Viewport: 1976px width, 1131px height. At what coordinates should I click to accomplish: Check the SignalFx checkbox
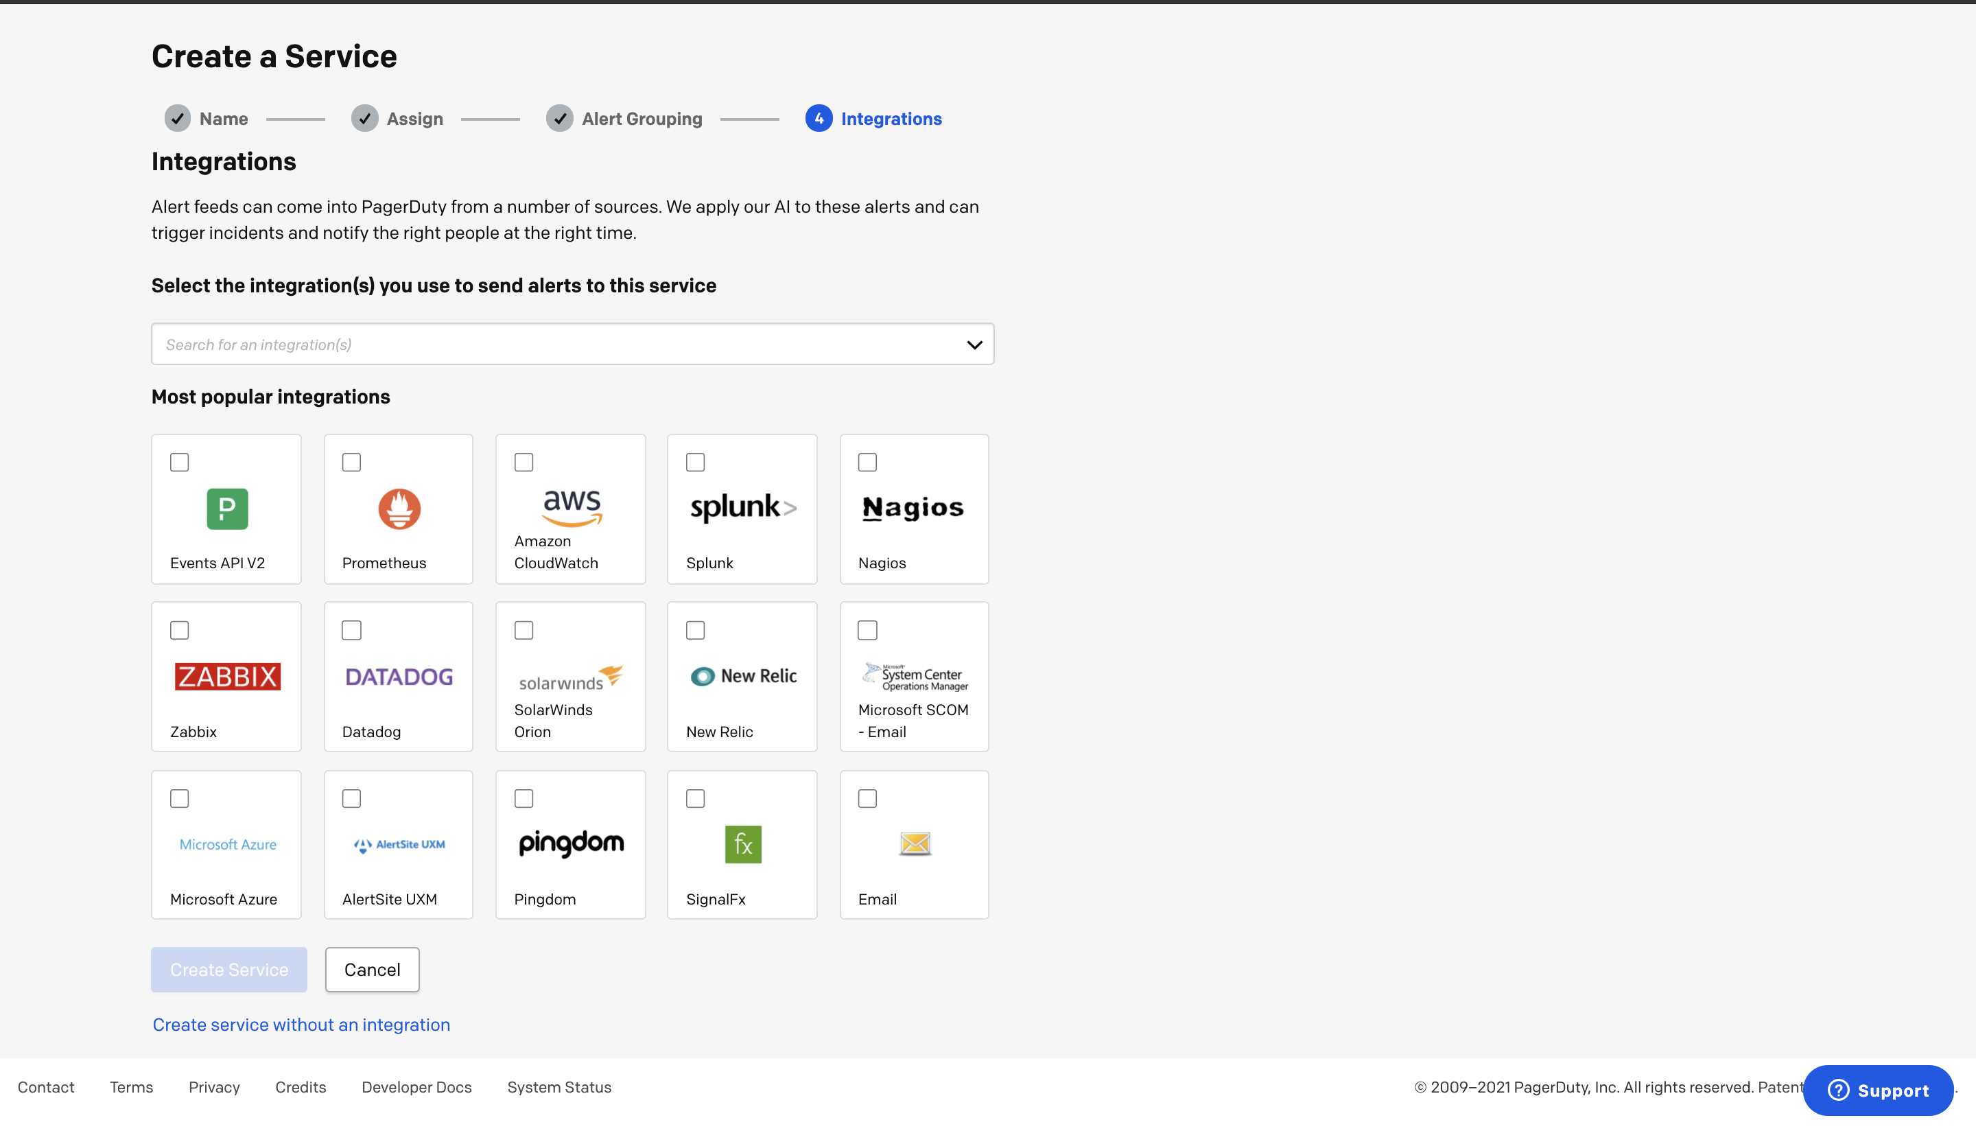[696, 799]
